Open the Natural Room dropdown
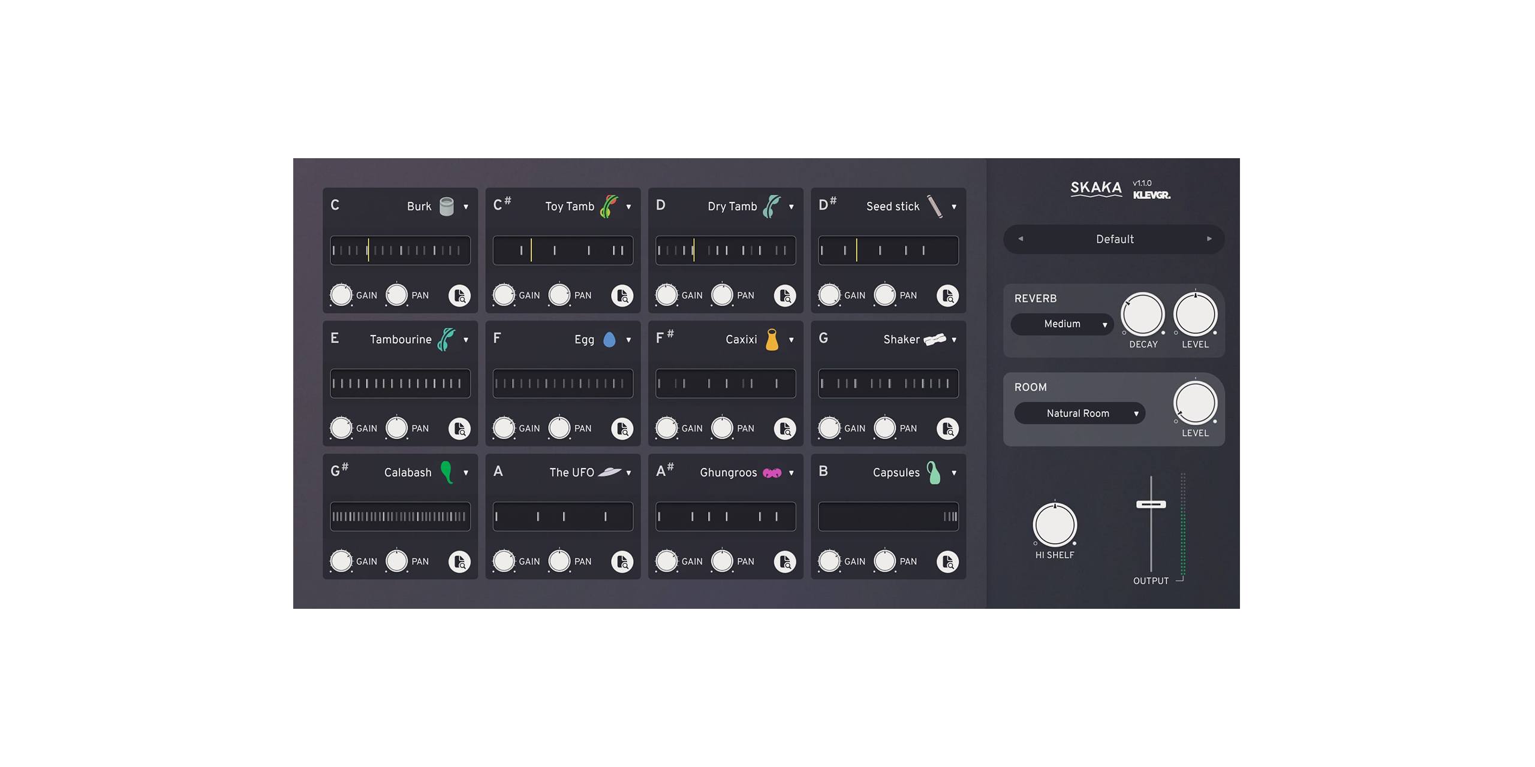 click(1079, 413)
